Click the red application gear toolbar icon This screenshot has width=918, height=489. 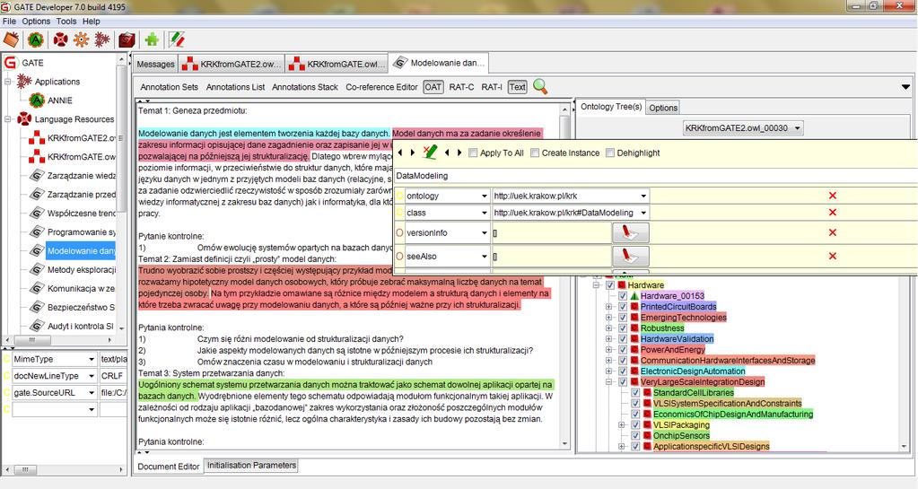coord(102,39)
